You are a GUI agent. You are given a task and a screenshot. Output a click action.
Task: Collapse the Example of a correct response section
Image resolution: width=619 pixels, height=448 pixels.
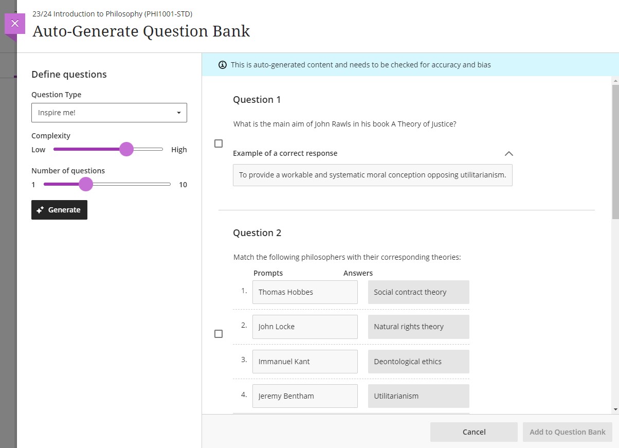[x=508, y=153]
